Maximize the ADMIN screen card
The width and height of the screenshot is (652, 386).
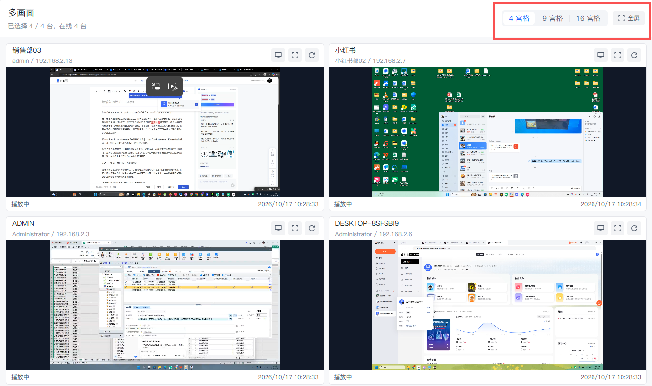295,228
